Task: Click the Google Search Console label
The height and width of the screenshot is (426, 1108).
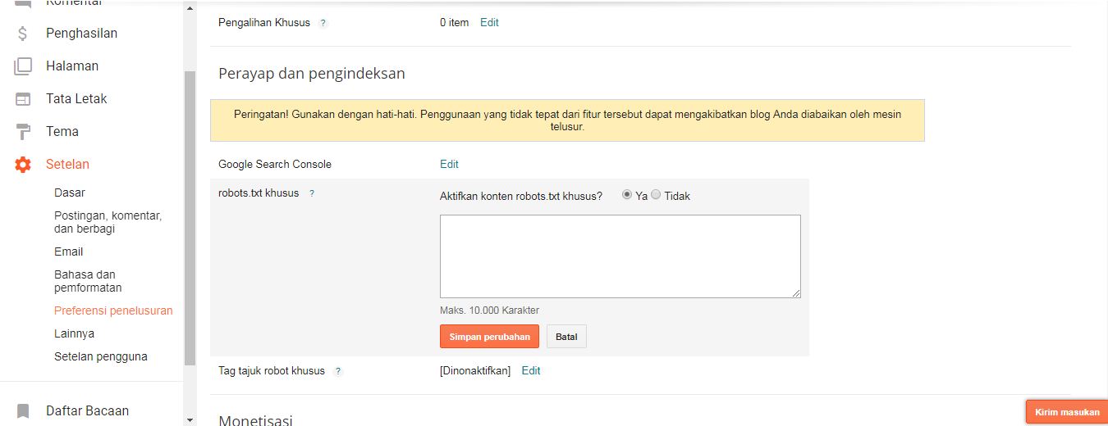Action: (x=275, y=165)
